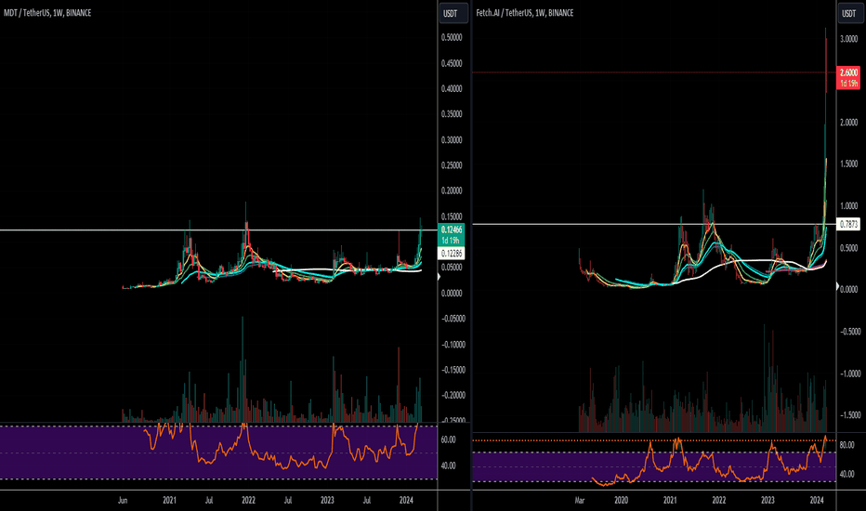Click the -1.0000 level on Fetch.AI price axis
Viewport: 866px width, 511px height.
click(850, 374)
